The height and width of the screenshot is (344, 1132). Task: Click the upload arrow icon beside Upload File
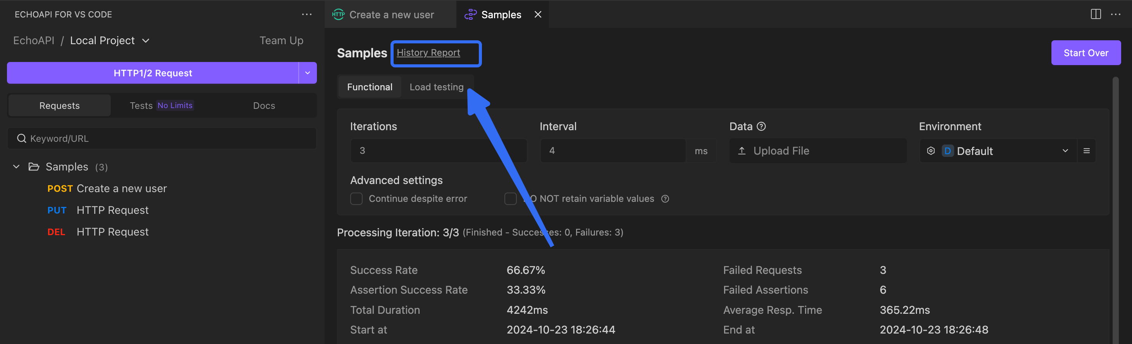tap(742, 151)
